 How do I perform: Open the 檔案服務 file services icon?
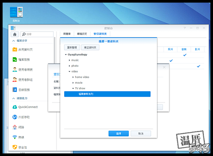15,59
